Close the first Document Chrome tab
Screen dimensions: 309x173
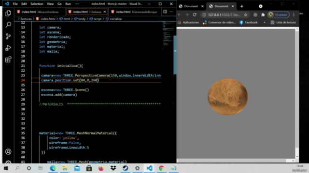point(202,6)
